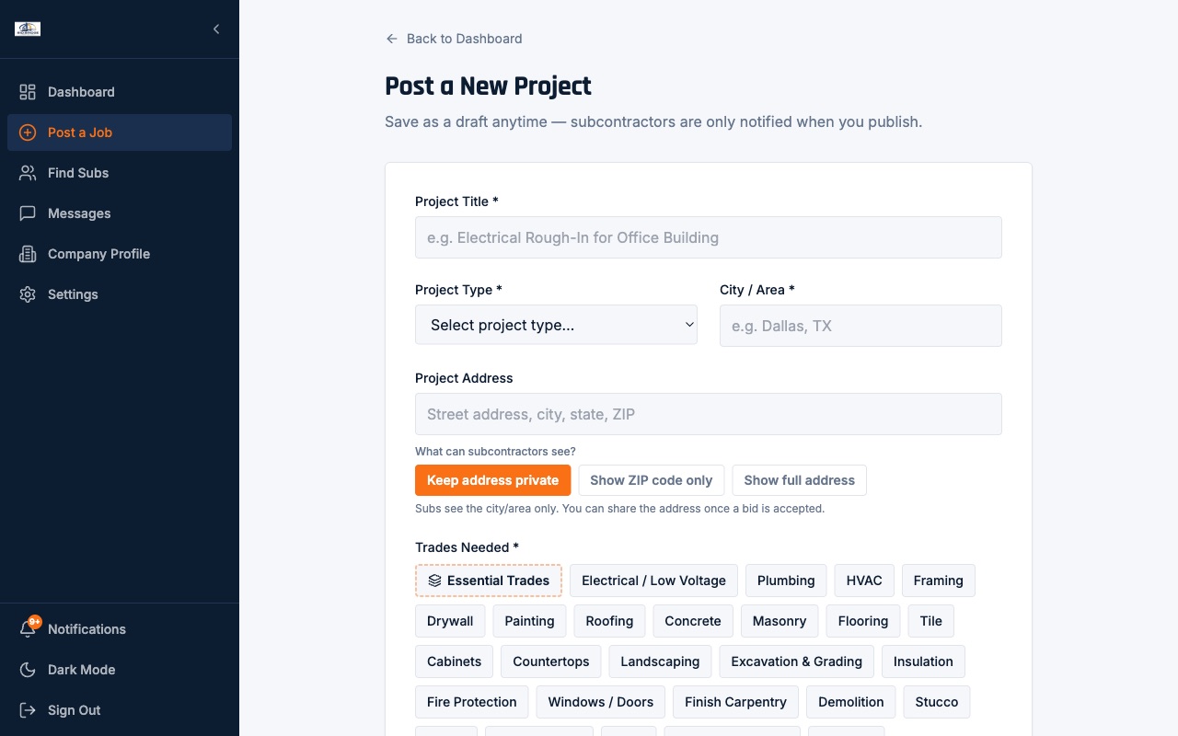This screenshot has height=736, width=1178.
Task: Select the Windows / Doors trade chip
Action: click(x=601, y=702)
